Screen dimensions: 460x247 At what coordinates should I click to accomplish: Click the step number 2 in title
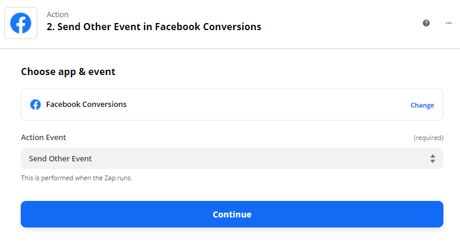(50, 27)
